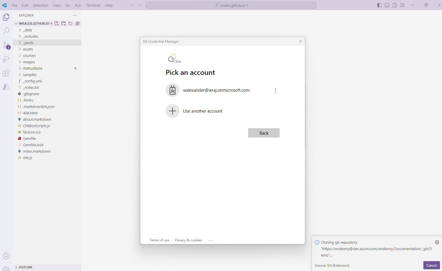442x271 pixels.
Task: Refresh the Explorer file tree
Action: (x=70, y=24)
